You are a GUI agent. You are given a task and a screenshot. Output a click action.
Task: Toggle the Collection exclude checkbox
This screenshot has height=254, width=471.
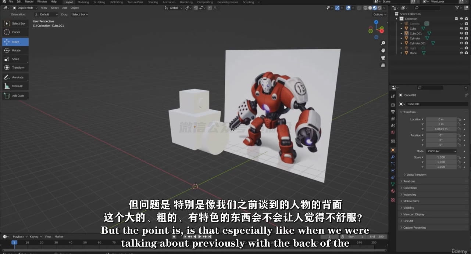click(456, 19)
